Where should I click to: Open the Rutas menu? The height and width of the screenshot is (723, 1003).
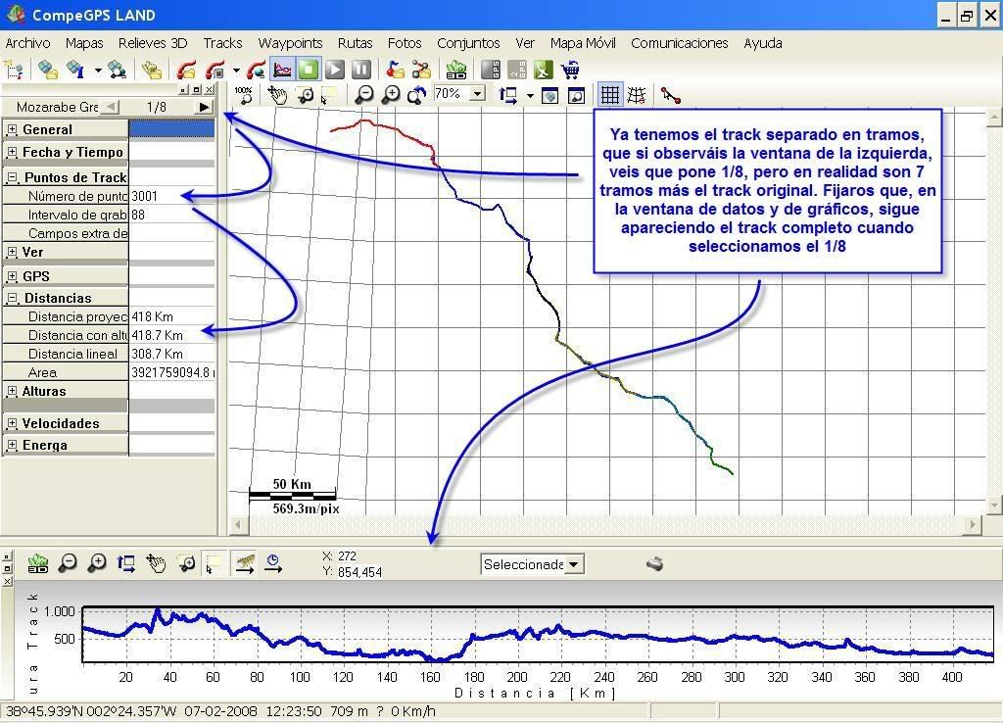(x=355, y=43)
